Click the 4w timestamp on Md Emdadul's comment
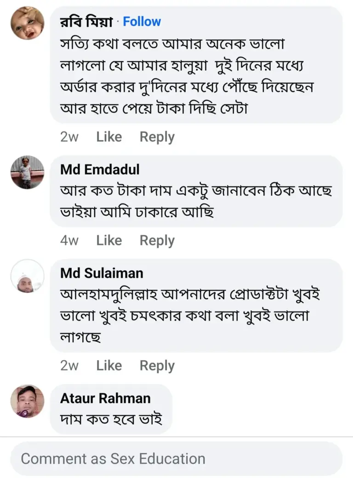Screen dimensions: 353x481 point(69,240)
